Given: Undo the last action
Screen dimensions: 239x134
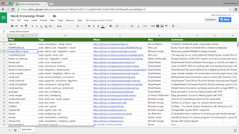Looking at the screenshot, I should coord(17,26).
